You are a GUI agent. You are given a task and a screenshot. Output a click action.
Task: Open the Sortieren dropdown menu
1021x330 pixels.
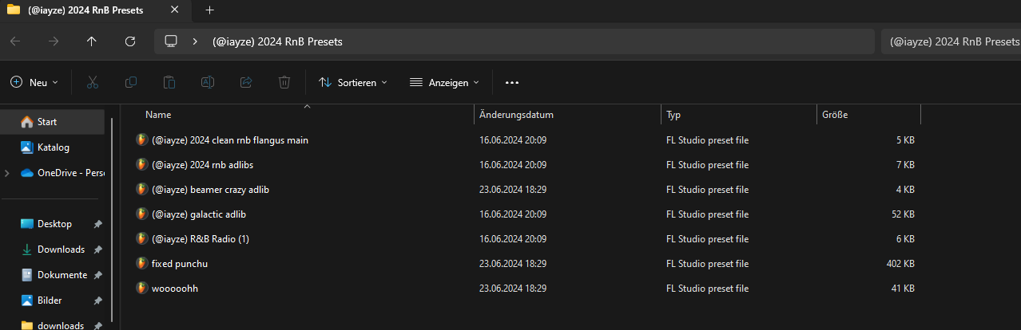pos(352,82)
